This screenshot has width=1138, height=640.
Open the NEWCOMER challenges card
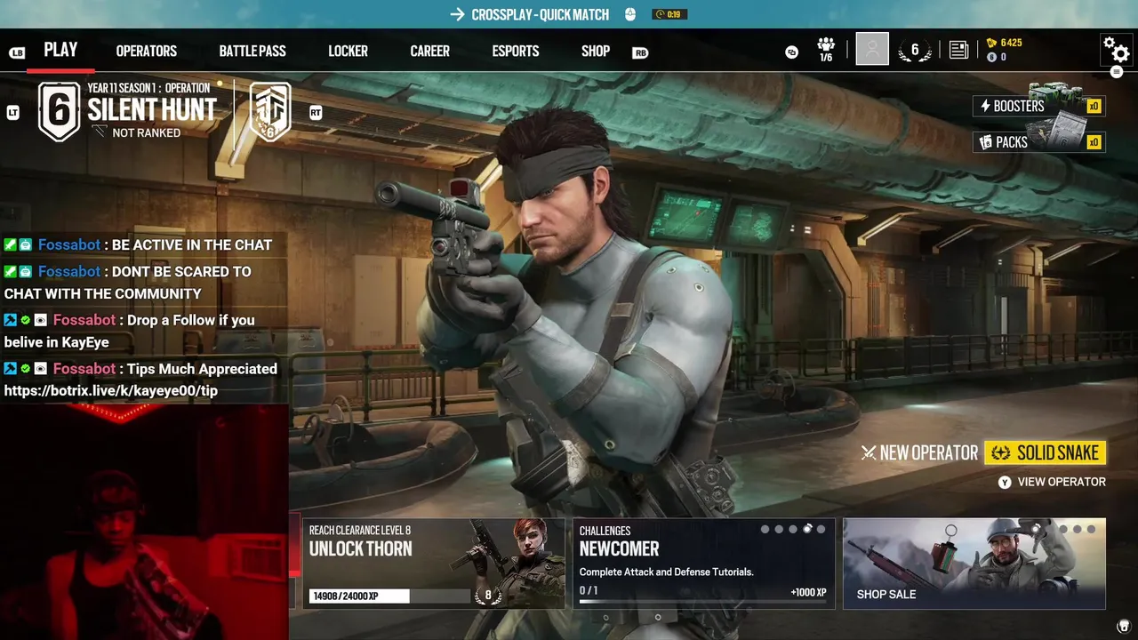(x=704, y=564)
